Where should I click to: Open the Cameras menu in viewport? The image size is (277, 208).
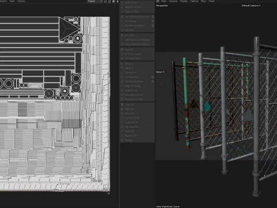[173, 1]
